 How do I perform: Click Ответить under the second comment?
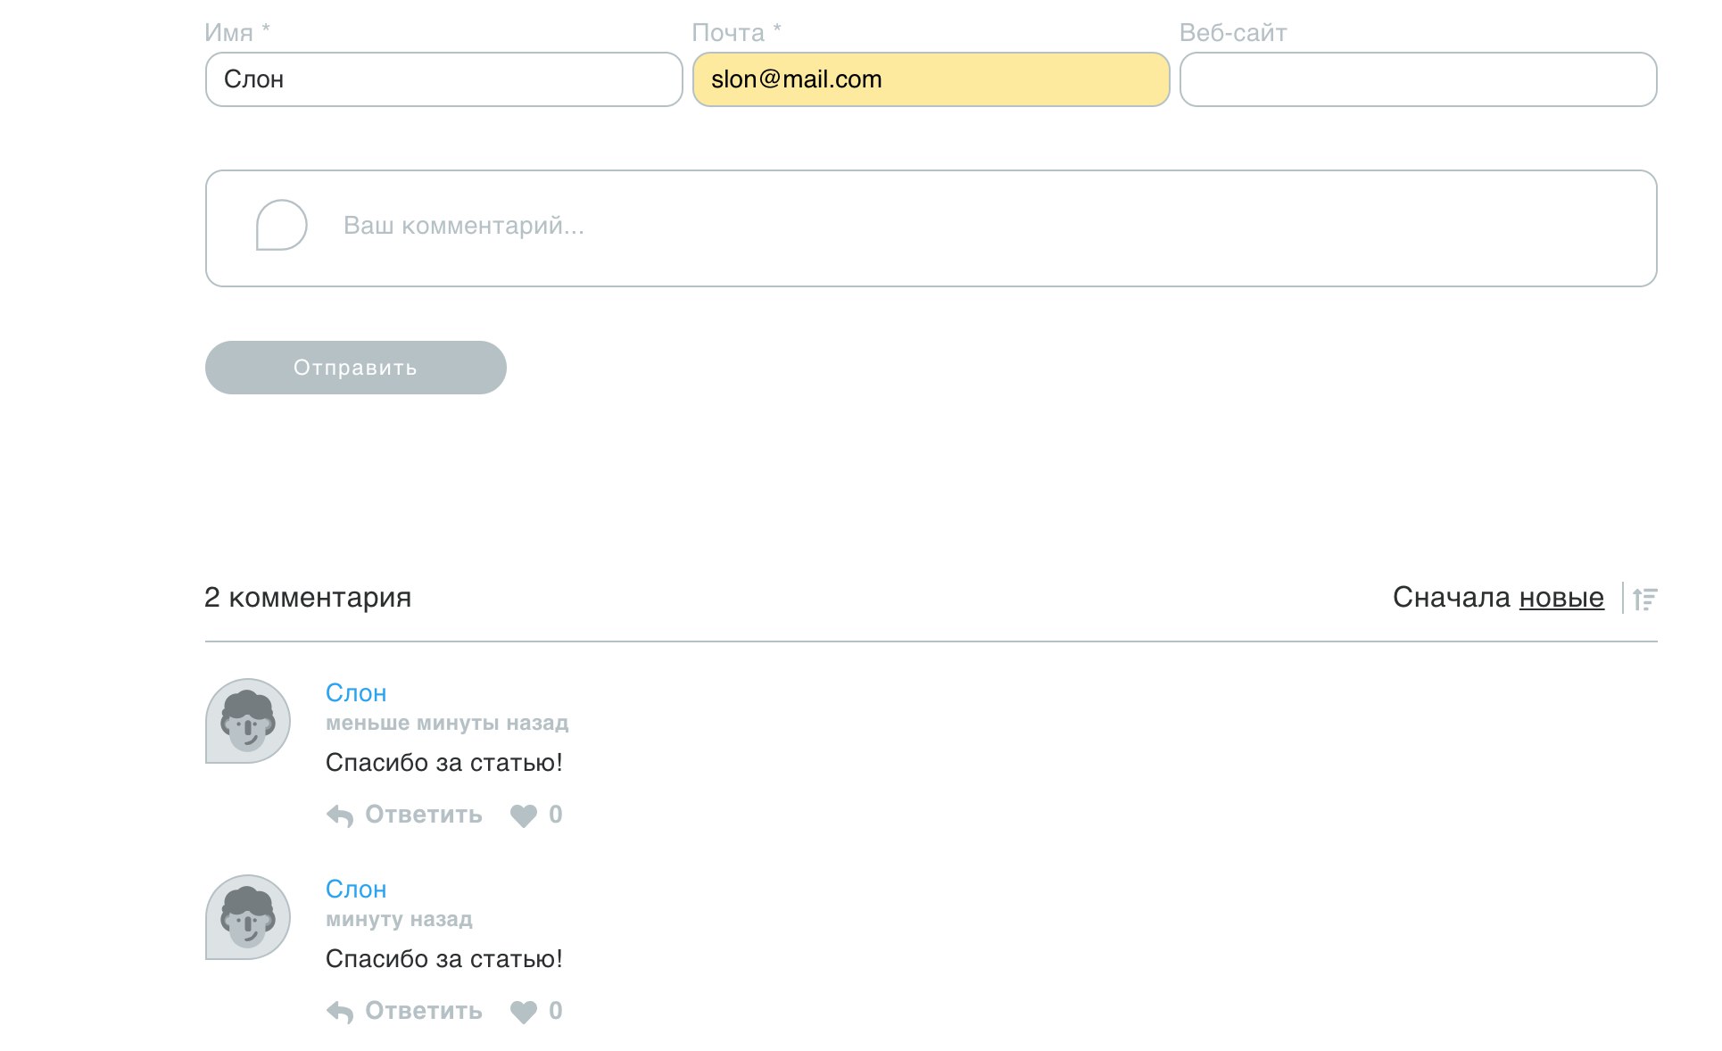424,1011
